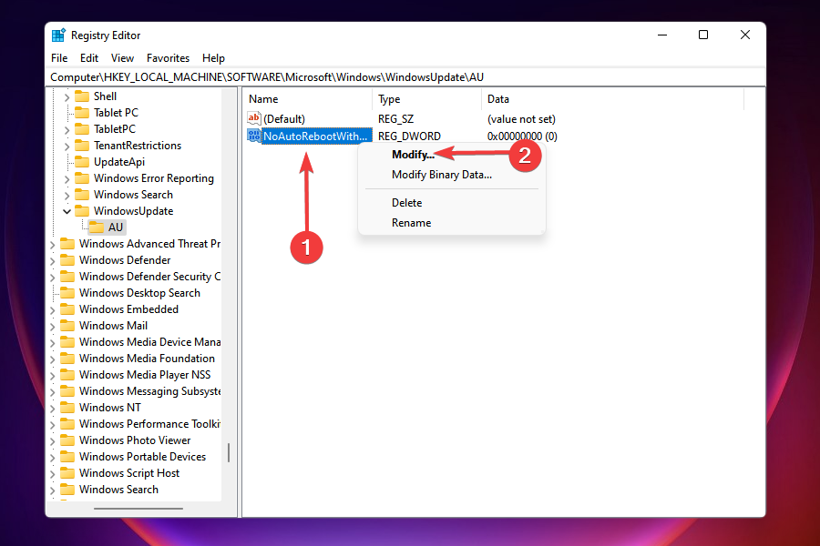Choose Modify... from the context menu
Image resolution: width=820 pixels, height=546 pixels.
413,155
